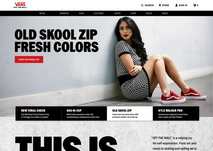Select the SK8-Hi Cup slide tab

tap(84, 113)
